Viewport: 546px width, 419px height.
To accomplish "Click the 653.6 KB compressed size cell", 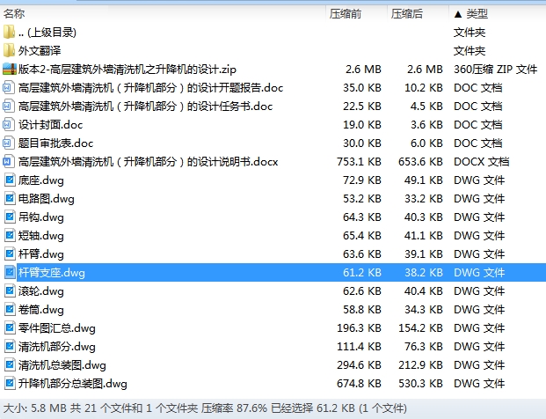I will point(420,161).
